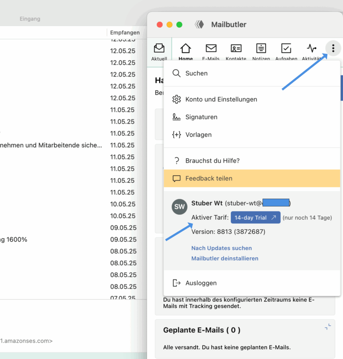343x359 pixels.
Task: Choose Suchen in the dropdown menu
Action: pos(252,73)
